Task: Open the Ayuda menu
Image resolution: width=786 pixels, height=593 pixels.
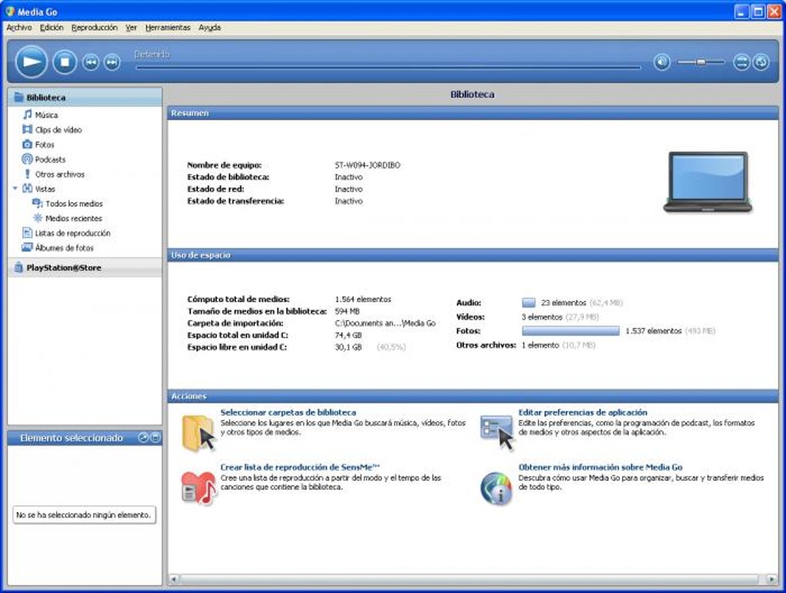Action: tap(210, 28)
